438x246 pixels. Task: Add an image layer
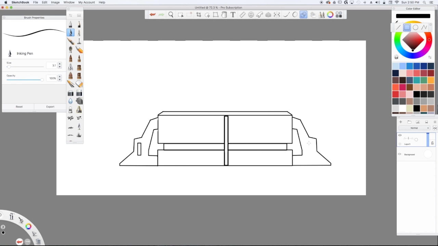(418, 122)
